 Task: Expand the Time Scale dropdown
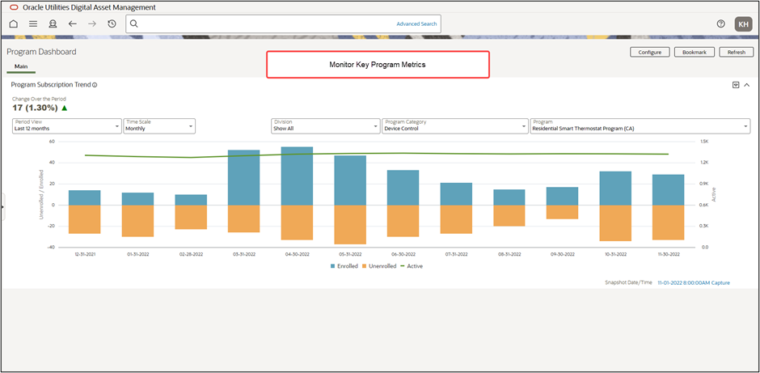pyautogui.click(x=159, y=125)
